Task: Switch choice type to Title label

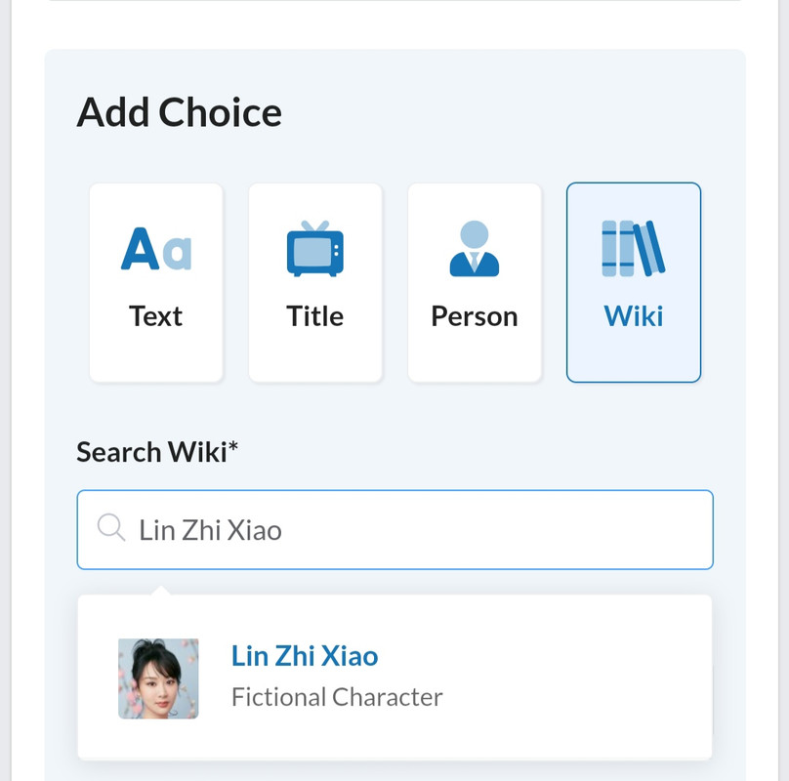Action: 315,316
